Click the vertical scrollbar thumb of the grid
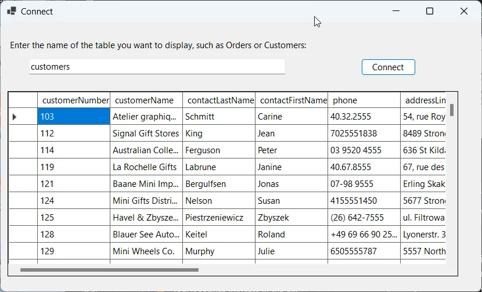This screenshot has height=292, width=482. [x=452, y=110]
